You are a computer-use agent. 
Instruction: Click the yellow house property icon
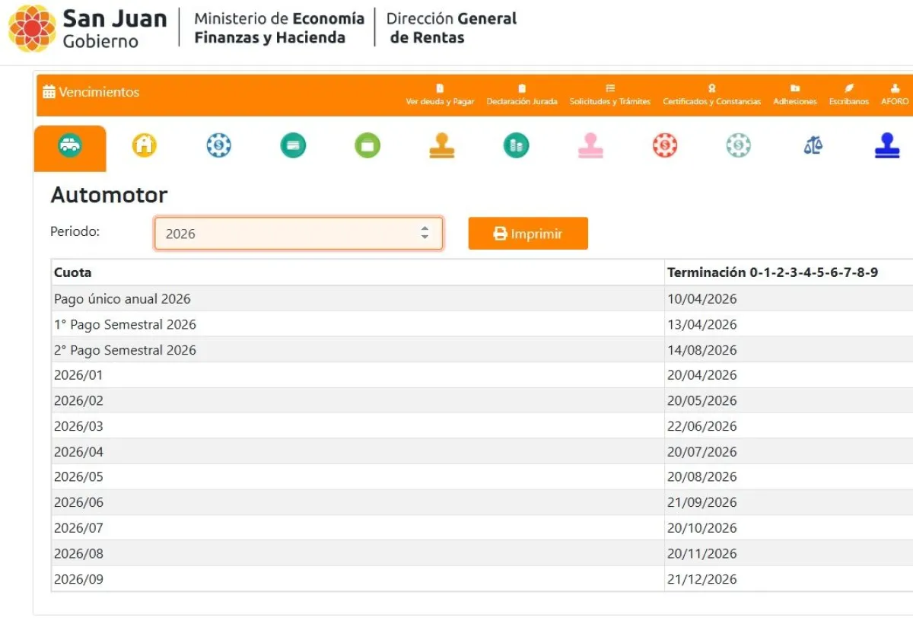pyautogui.click(x=145, y=145)
